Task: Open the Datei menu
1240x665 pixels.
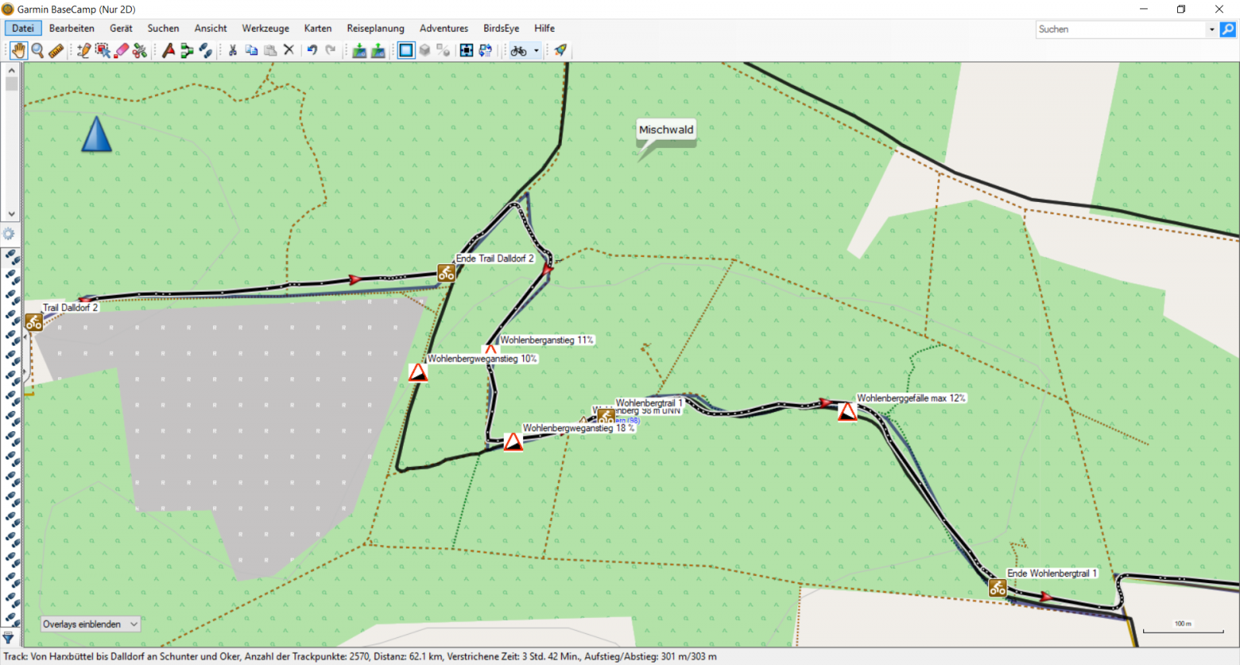Action: [23, 29]
